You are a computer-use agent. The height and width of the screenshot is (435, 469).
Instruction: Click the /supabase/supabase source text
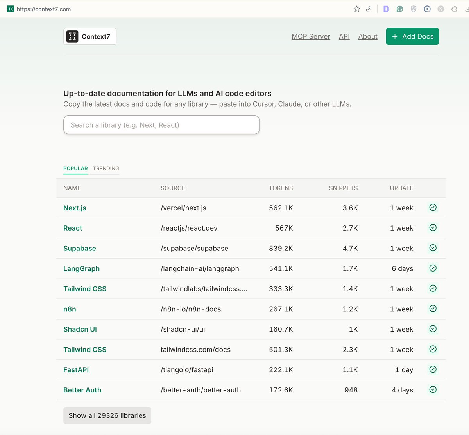click(x=194, y=249)
